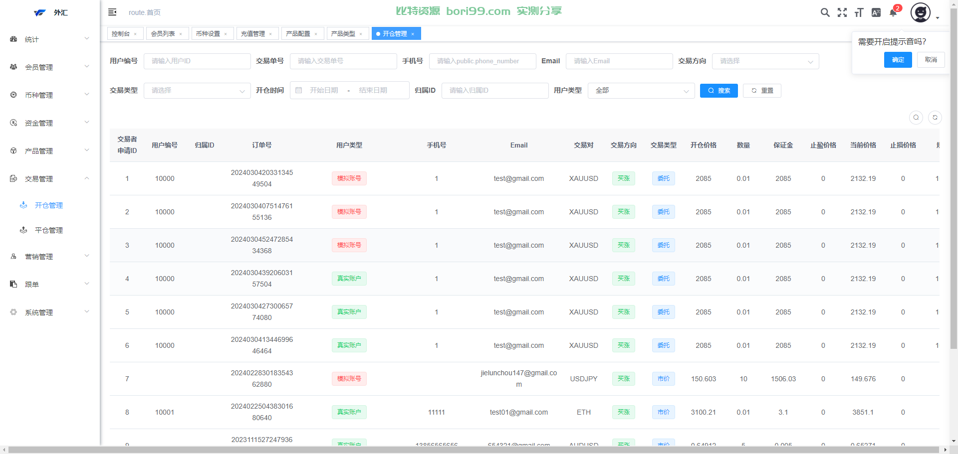Open user avatar menu
958x454 pixels.
[x=921, y=12]
